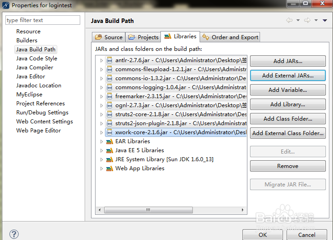This screenshot has width=333, height=240.
Task: Click the scrollbar left arrow
Action: (100, 210)
